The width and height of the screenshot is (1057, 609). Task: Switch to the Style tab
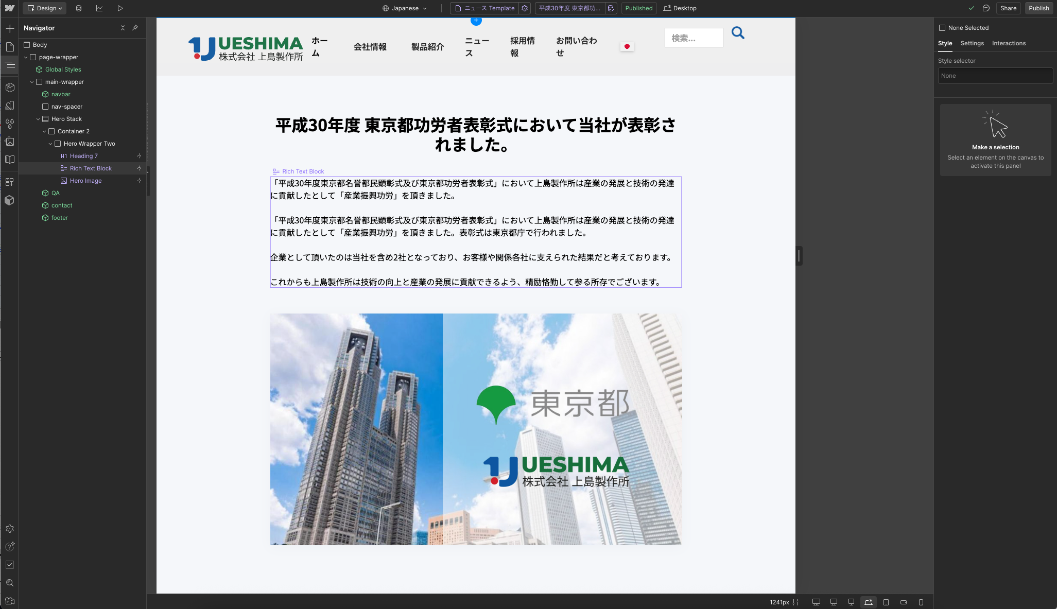coord(945,43)
